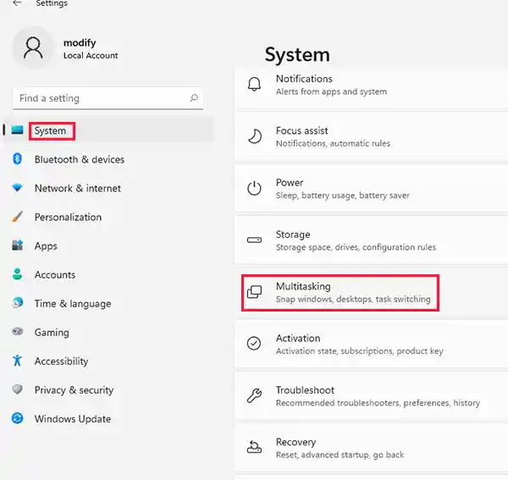Click the Personalization paintbrush icon
The height and width of the screenshot is (480, 508).
tap(17, 217)
